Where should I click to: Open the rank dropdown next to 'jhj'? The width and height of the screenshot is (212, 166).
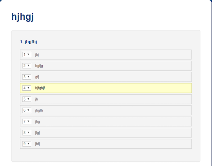(27, 54)
